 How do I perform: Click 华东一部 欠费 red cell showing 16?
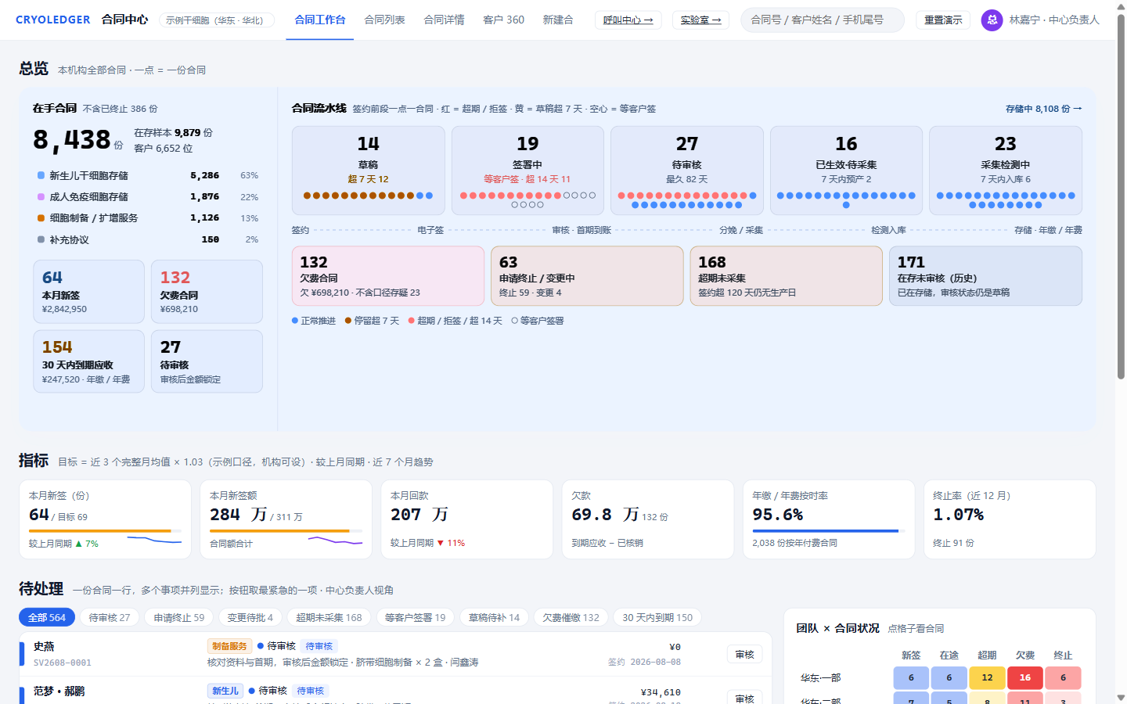(1025, 677)
